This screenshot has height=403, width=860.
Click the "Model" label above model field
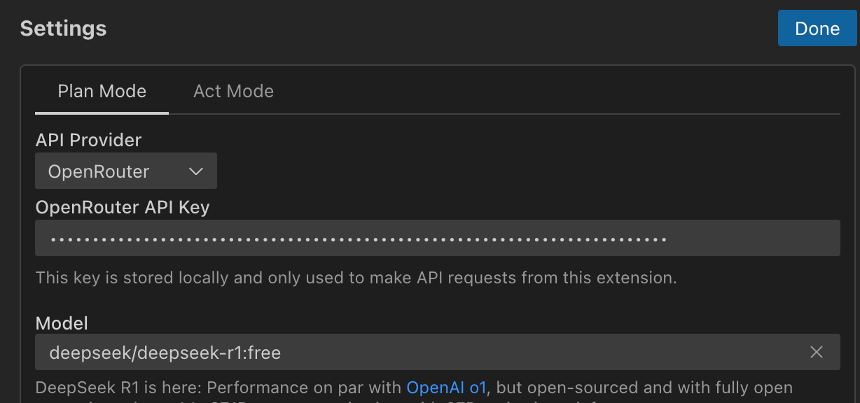coord(62,323)
